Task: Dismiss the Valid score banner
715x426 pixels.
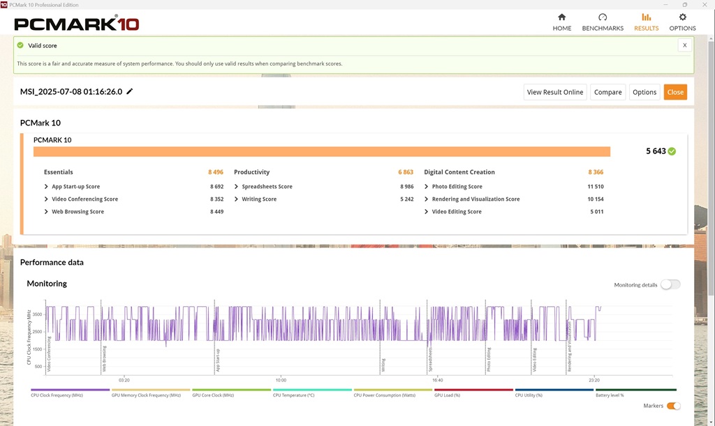Action: click(684, 45)
